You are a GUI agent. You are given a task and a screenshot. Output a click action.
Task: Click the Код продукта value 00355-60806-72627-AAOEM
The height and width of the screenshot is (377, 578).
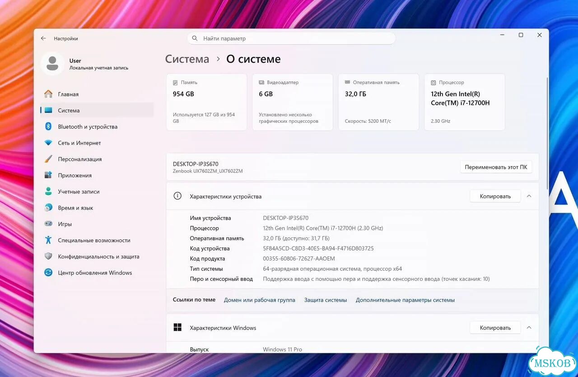tap(299, 259)
